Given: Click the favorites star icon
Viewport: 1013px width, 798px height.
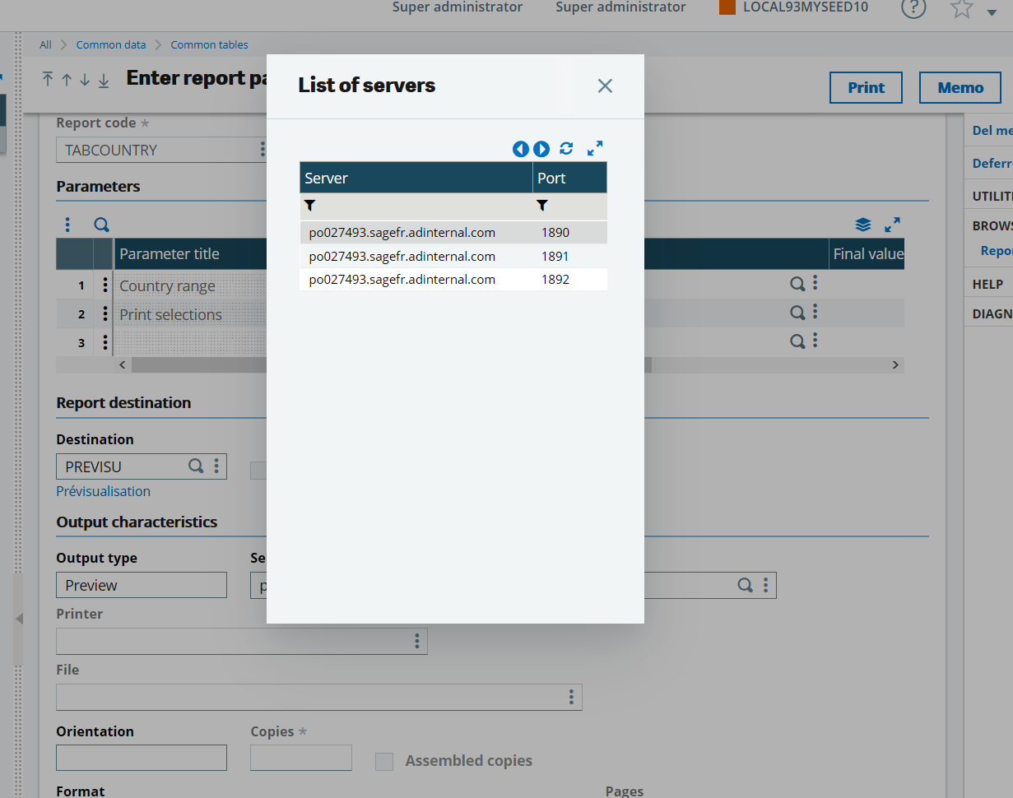Looking at the screenshot, I should pos(962,8).
